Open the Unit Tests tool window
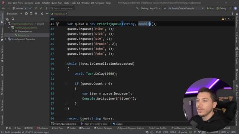Viewport: 239px width, 134px height. 58,128
